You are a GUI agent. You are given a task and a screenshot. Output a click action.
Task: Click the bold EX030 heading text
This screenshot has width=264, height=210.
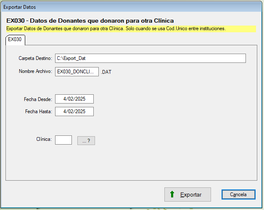(x=90, y=21)
